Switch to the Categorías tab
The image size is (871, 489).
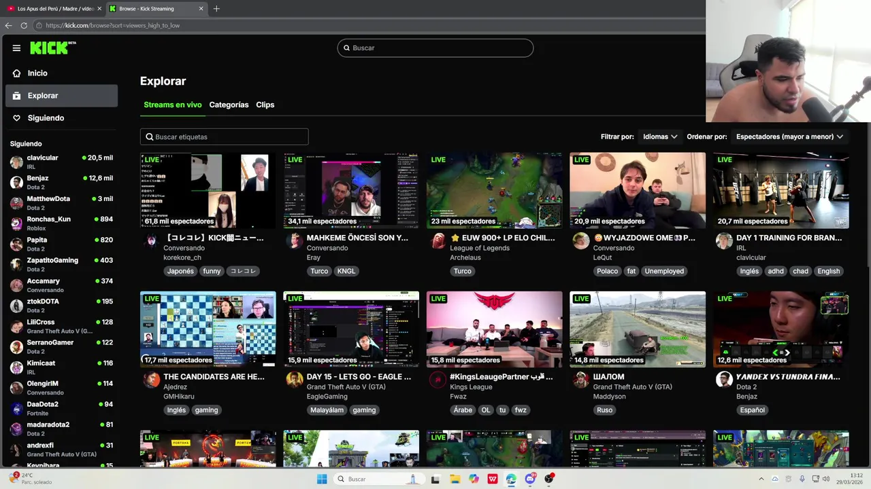coord(229,105)
